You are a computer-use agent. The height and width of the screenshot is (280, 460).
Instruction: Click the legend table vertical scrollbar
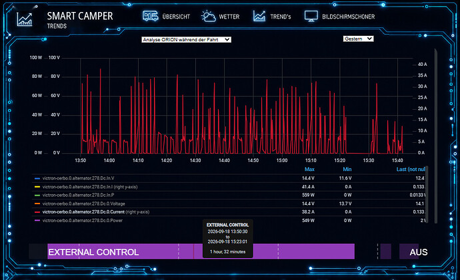click(x=427, y=194)
